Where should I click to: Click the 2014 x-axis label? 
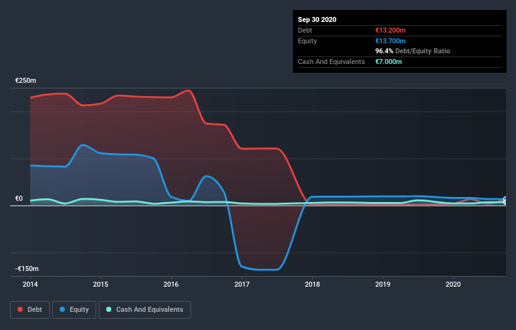(30, 284)
